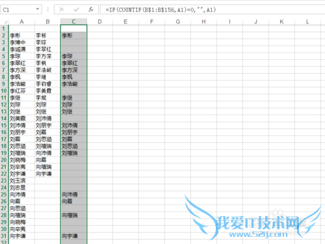Select column E header

(125, 21)
